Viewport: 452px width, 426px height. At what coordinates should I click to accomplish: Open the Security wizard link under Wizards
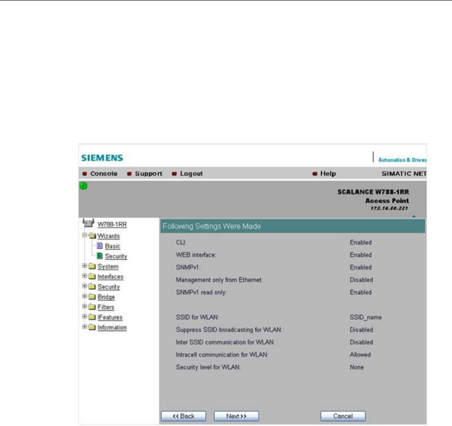[116, 256]
